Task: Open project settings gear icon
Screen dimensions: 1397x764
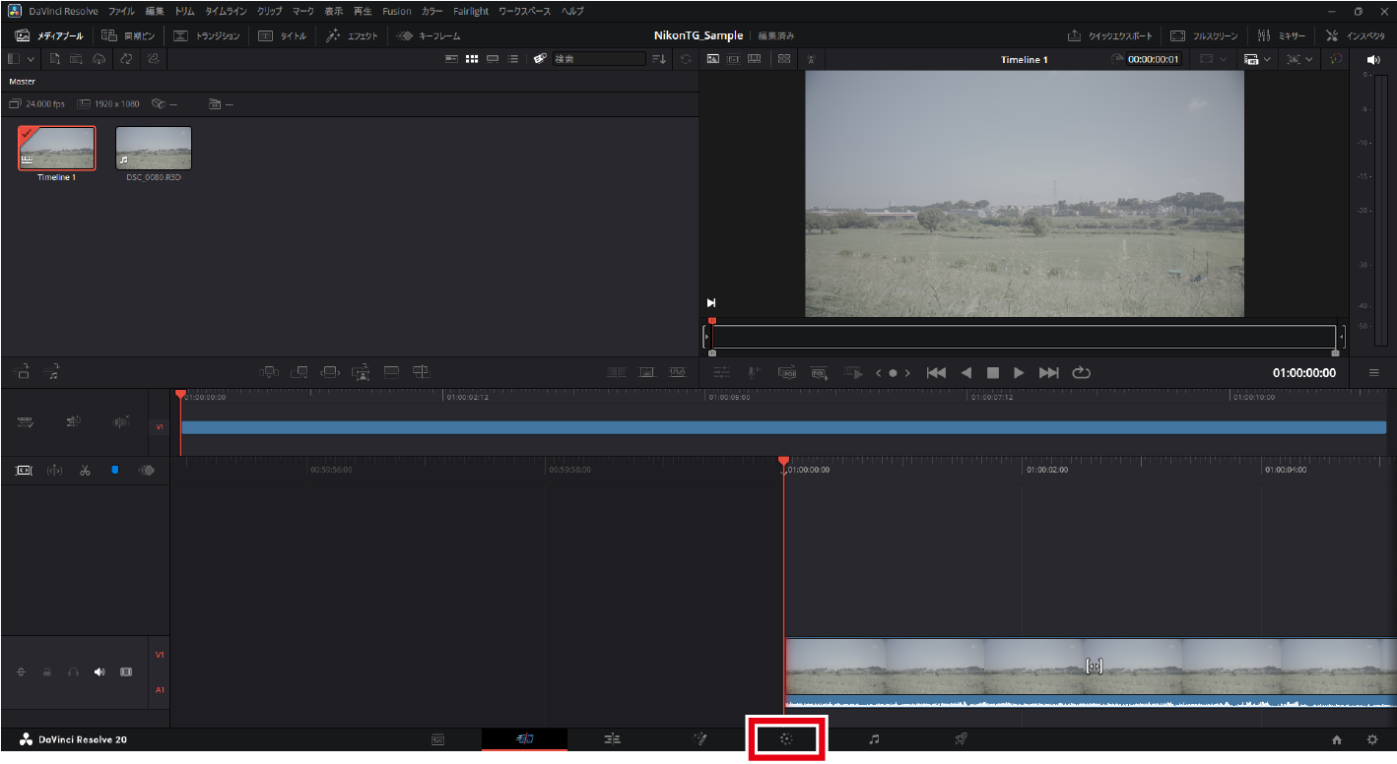Action: [x=1371, y=739]
